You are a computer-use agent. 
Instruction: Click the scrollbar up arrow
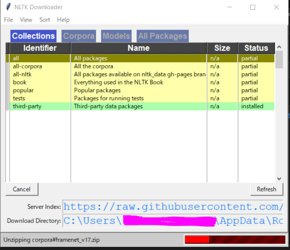pos(279,47)
